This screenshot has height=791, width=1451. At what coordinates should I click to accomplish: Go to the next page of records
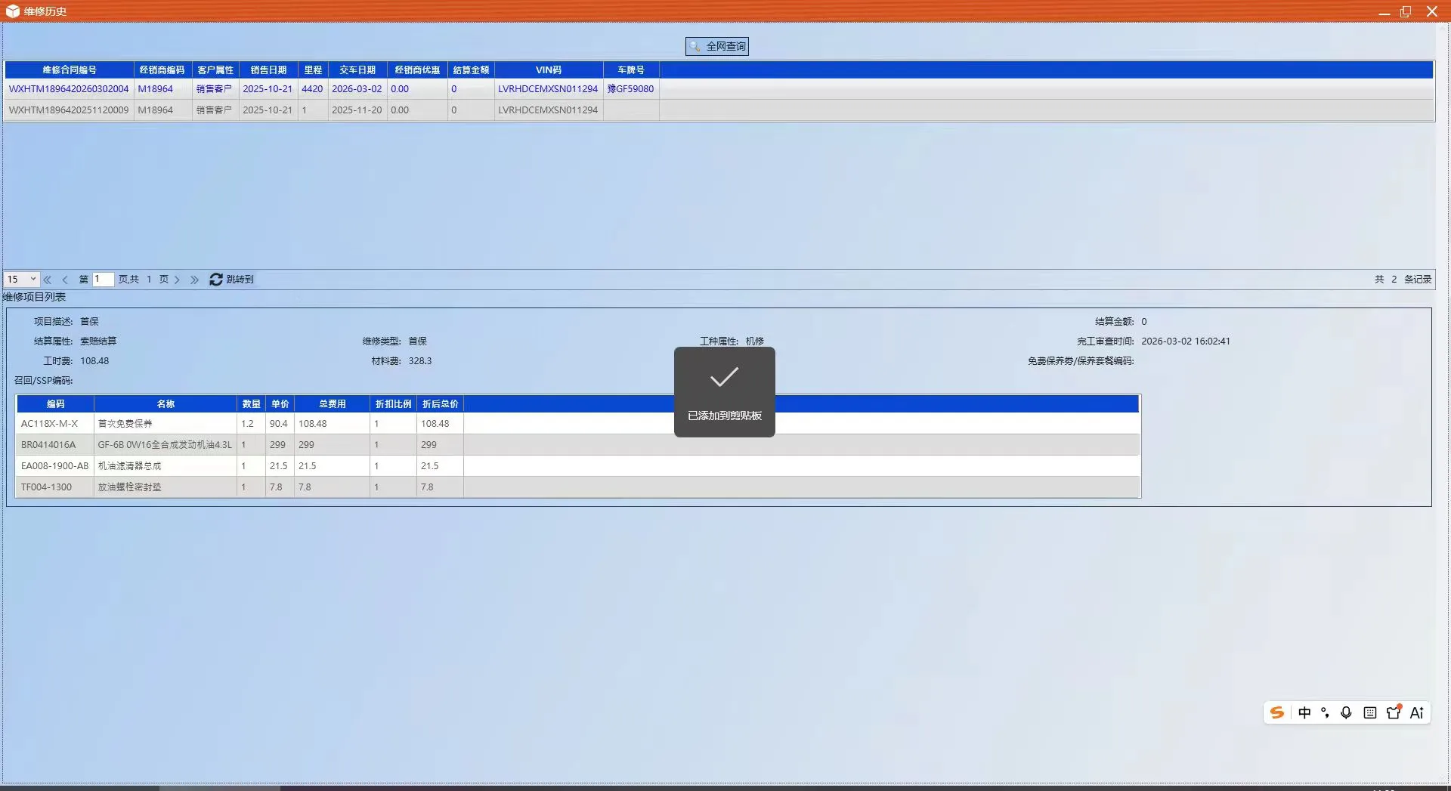[178, 280]
